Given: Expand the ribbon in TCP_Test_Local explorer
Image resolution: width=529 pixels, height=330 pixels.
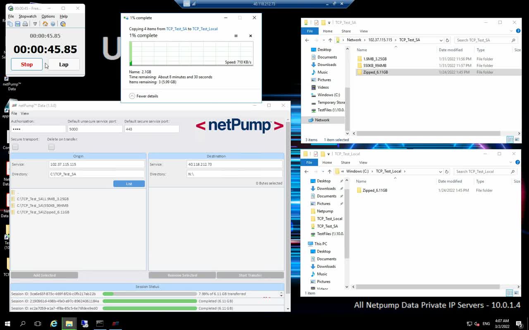Looking at the screenshot, I should 511,163.
